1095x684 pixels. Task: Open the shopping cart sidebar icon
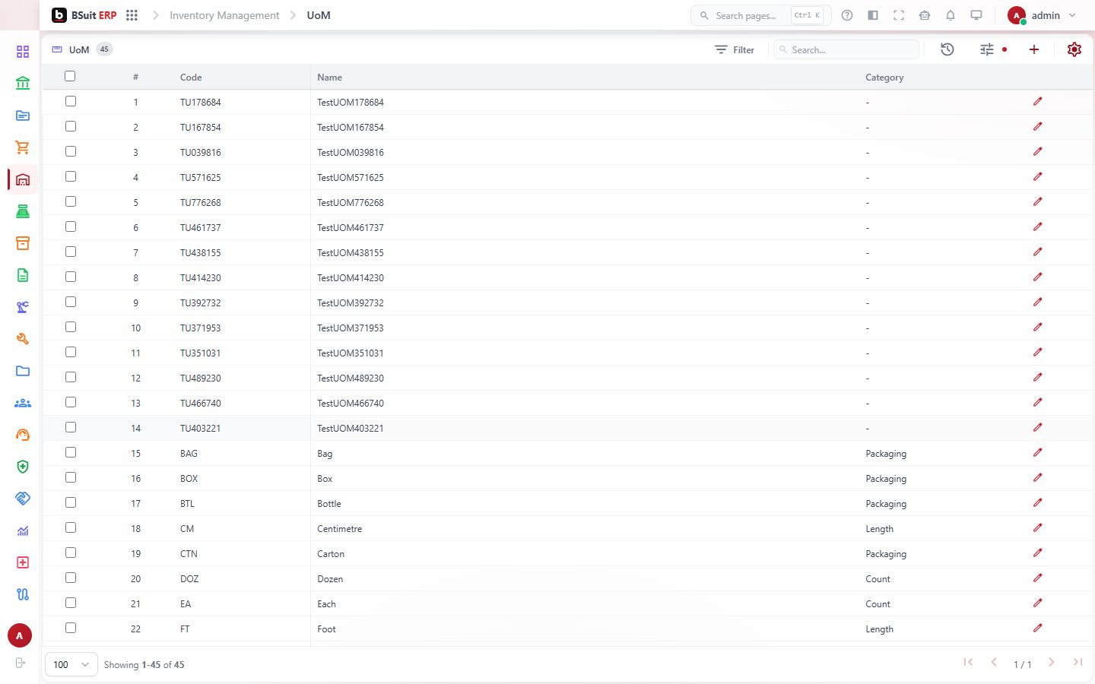(23, 147)
